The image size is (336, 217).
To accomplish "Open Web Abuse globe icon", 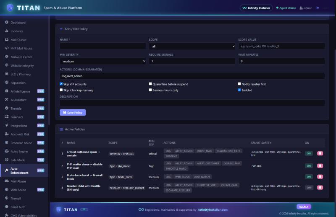I will click(7, 189).
